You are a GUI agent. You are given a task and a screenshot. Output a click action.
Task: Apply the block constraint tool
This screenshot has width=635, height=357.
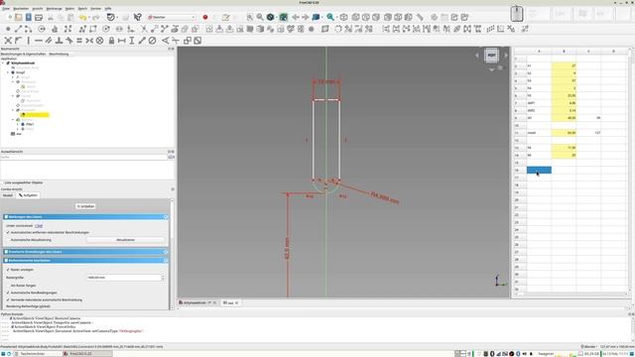click(99, 41)
